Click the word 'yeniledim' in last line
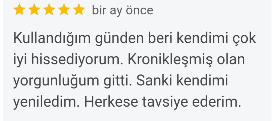272x121 pixels. point(47,102)
